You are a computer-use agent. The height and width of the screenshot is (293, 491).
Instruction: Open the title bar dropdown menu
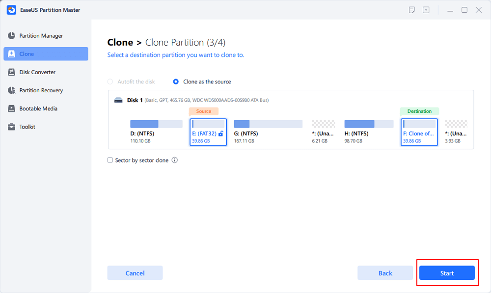[426, 10]
